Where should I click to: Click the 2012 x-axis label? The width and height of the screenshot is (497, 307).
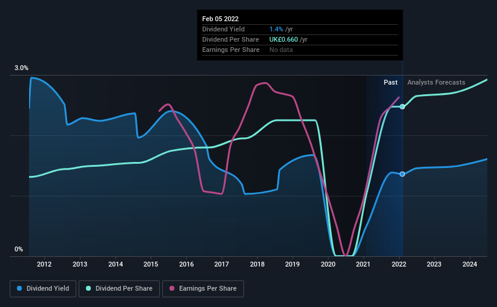click(x=44, y=264)
